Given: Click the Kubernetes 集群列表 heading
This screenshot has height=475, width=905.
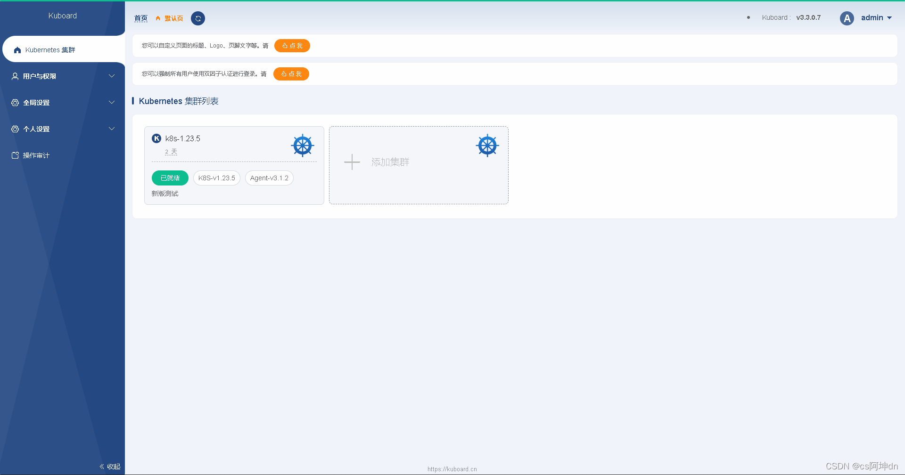Looking at the screenshot, I should 179,101.
